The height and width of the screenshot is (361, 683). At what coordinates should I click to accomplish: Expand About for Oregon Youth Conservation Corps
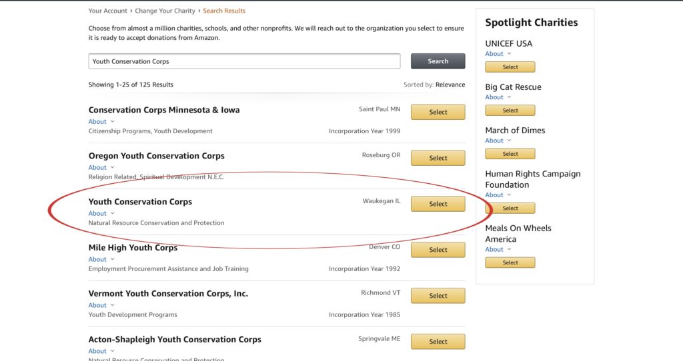(x=101, y=167)
